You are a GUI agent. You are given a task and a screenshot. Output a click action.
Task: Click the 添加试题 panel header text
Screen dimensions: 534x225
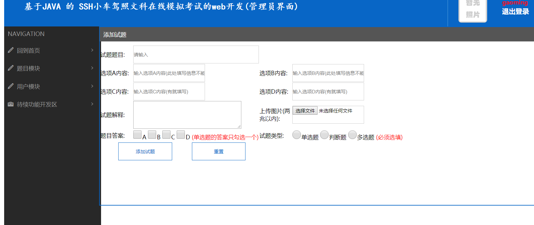115,35
